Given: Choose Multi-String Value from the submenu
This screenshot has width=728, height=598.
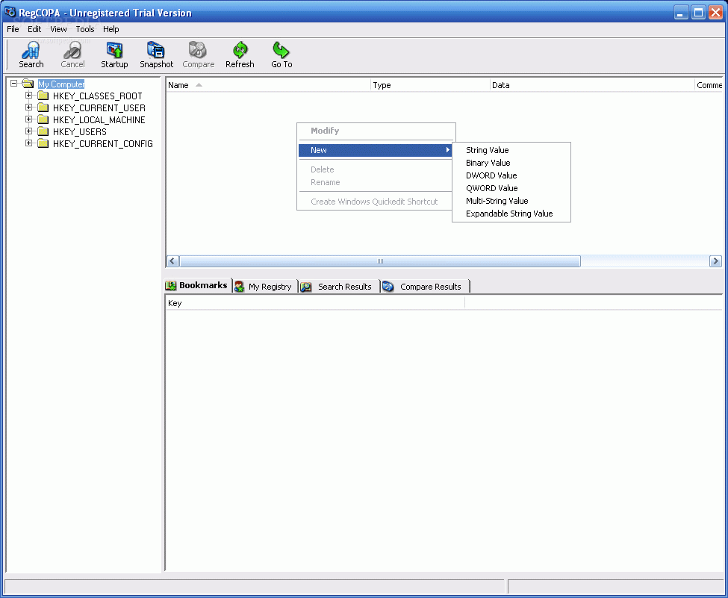Looking at the screenshot, I should tap(511, 201).
